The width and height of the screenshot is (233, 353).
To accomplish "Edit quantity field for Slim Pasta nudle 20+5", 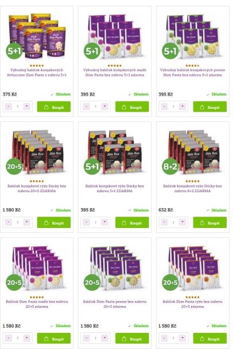I will 18,338.
